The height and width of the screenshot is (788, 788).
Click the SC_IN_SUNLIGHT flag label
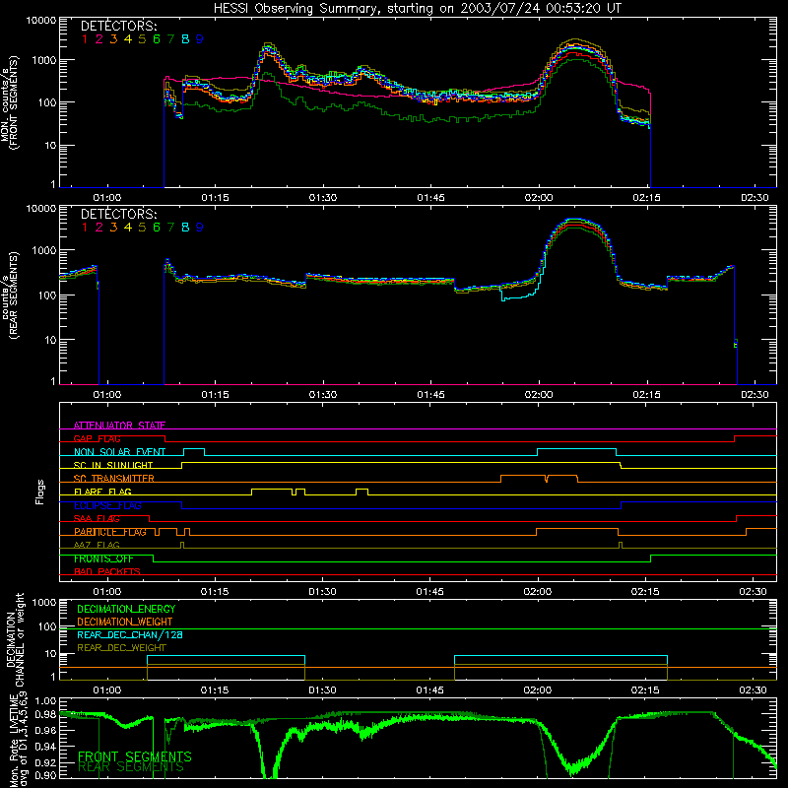pos(113,465)
